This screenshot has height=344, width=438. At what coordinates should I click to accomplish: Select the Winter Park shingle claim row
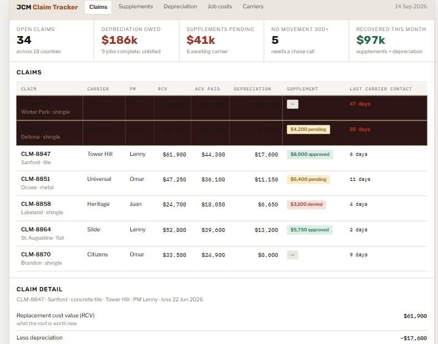[x=222, y=108]
